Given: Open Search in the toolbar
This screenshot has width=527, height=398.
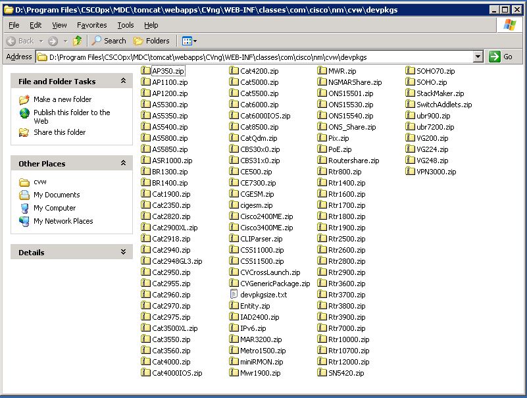Looking at the screenshot, I should coord(109,41).
